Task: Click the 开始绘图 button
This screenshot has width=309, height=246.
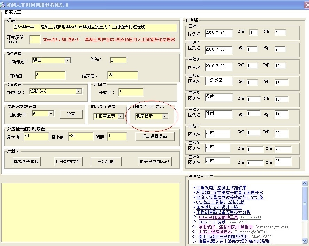Action: click(x=106, y=162)
